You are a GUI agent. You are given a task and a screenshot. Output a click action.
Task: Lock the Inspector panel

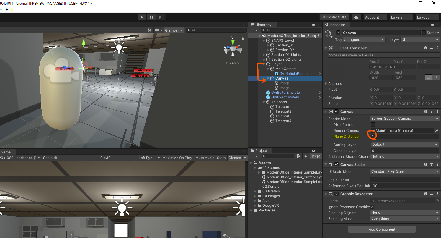point(432,25)
